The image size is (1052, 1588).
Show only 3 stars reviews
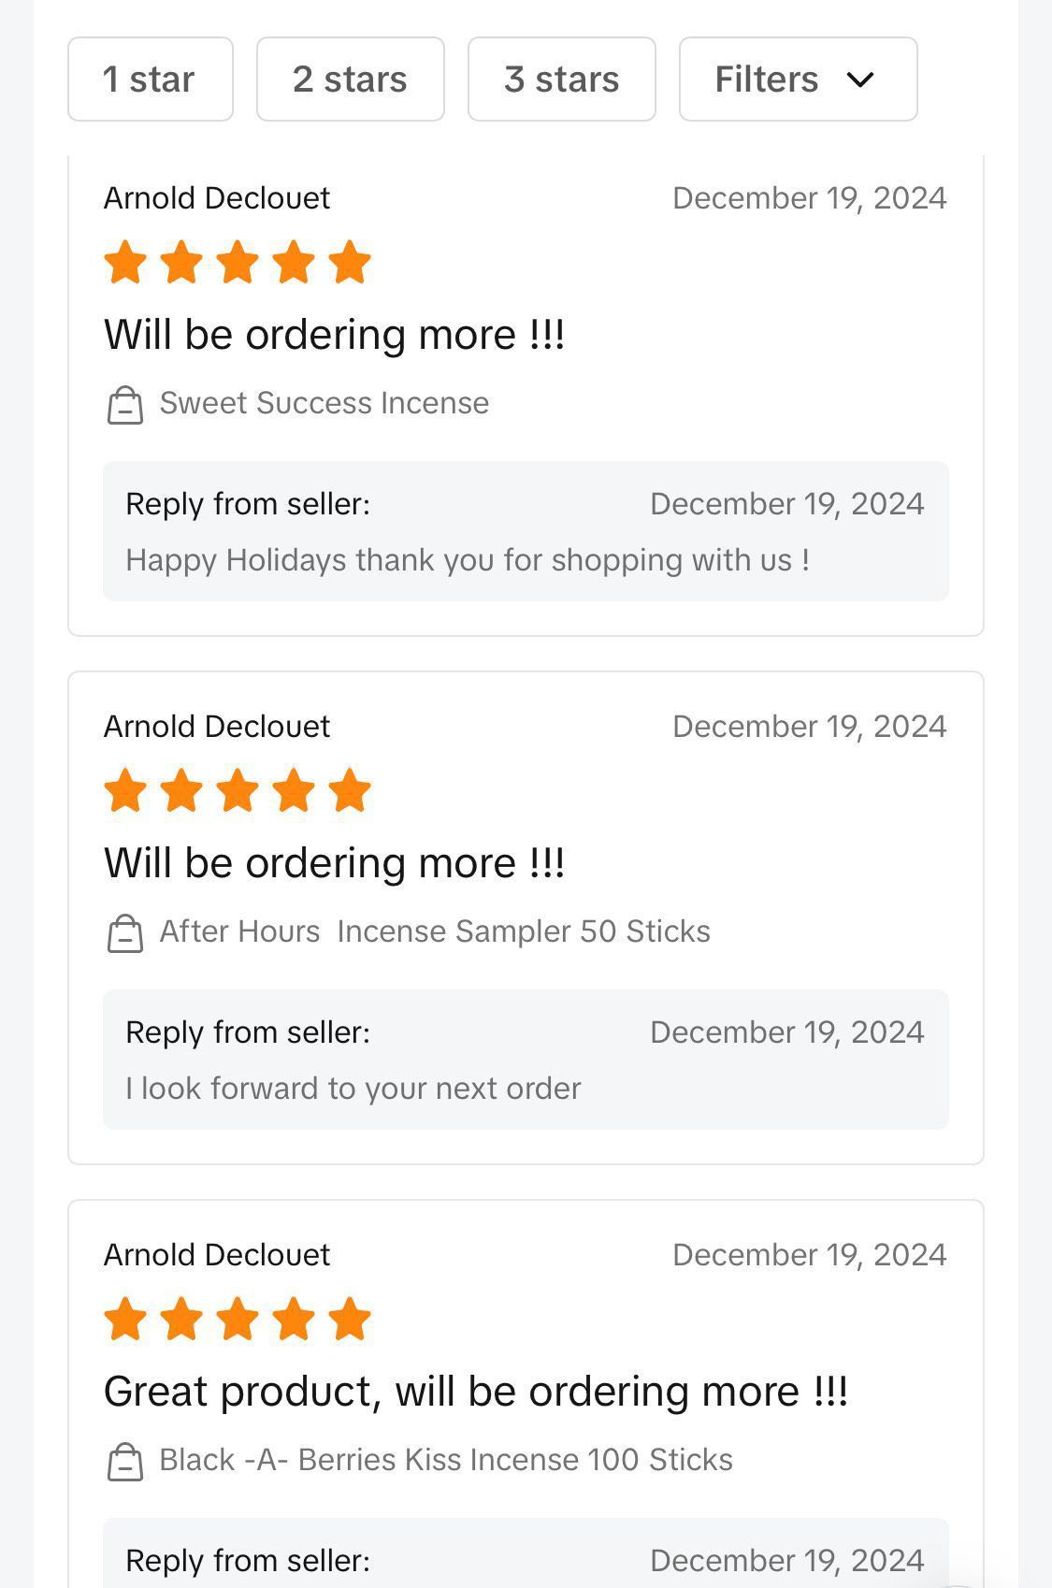pyautogui.click(x=561, y=79)
